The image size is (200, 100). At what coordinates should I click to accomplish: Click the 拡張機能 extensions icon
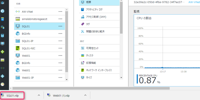(x=83, y=63)
